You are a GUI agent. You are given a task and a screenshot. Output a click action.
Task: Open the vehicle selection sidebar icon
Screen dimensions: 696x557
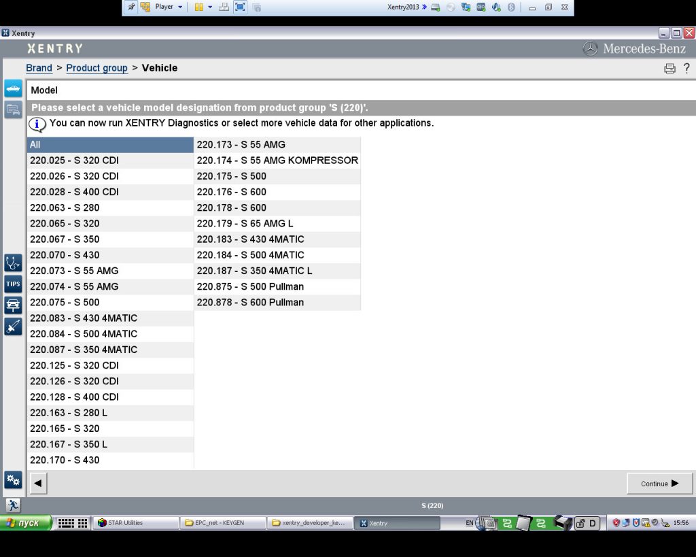pos(13,88)
